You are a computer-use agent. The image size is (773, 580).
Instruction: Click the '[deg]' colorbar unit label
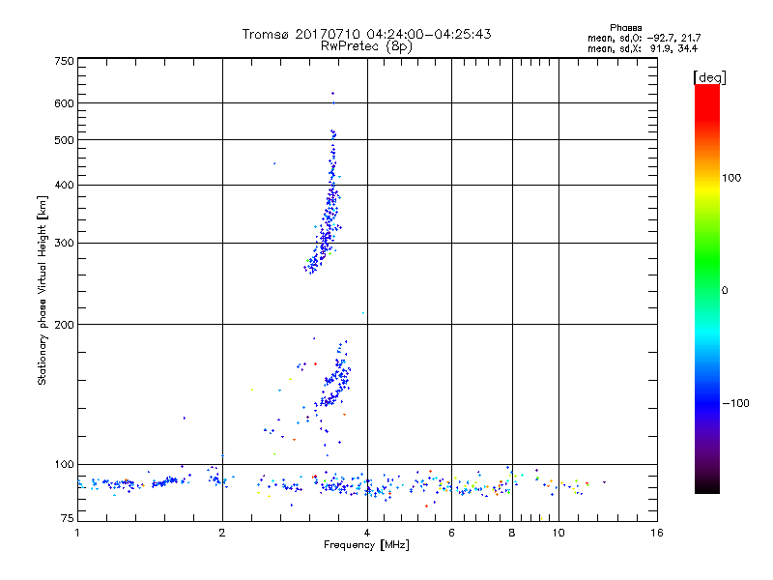pos(709,77)
